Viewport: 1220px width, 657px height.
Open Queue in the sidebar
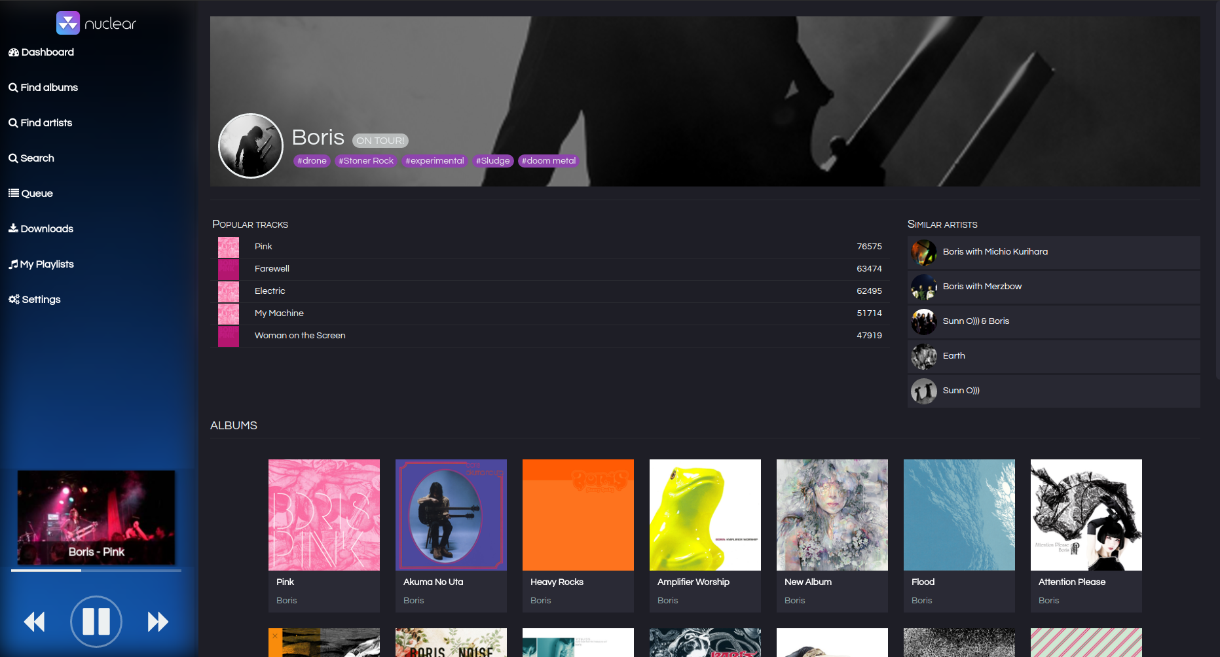click(x=31, y=194)
